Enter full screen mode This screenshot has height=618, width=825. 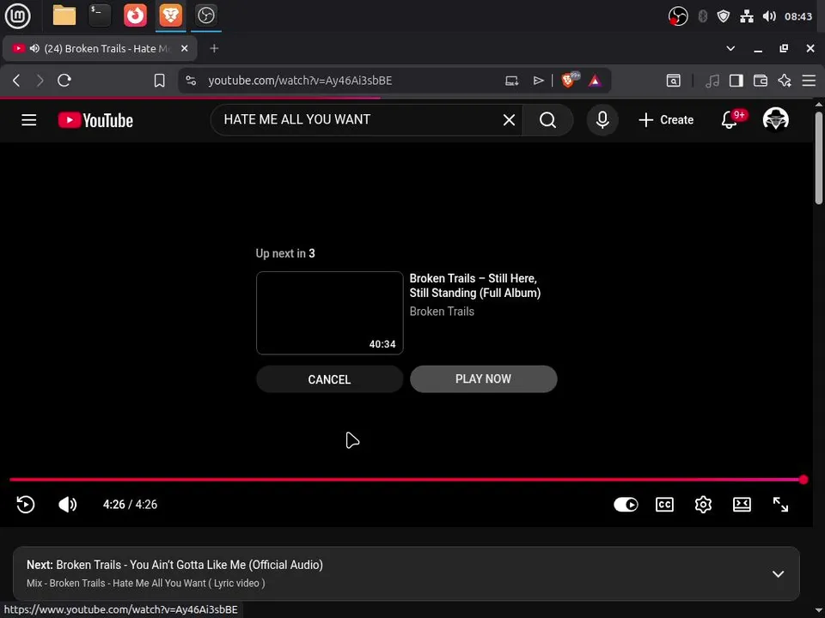pyautogui.click(x=780, y=505)
